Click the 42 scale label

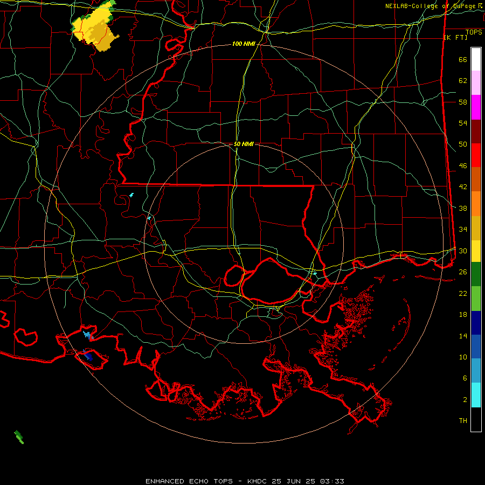tap(463, 186)
